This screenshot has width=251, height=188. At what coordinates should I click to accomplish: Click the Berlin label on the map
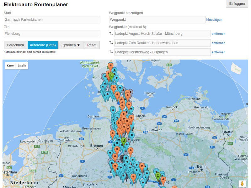pyautogui.click(x=202, y=166)
